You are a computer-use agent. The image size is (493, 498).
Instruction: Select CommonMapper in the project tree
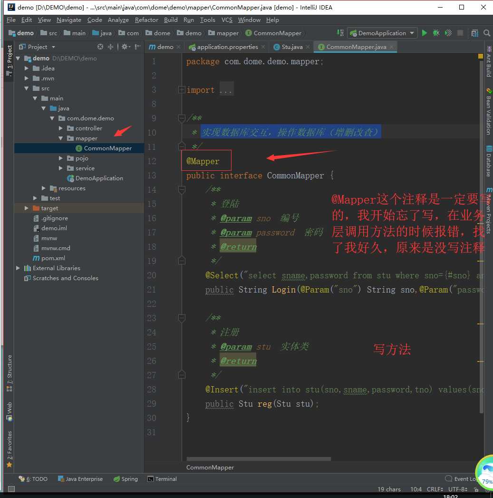107,148
